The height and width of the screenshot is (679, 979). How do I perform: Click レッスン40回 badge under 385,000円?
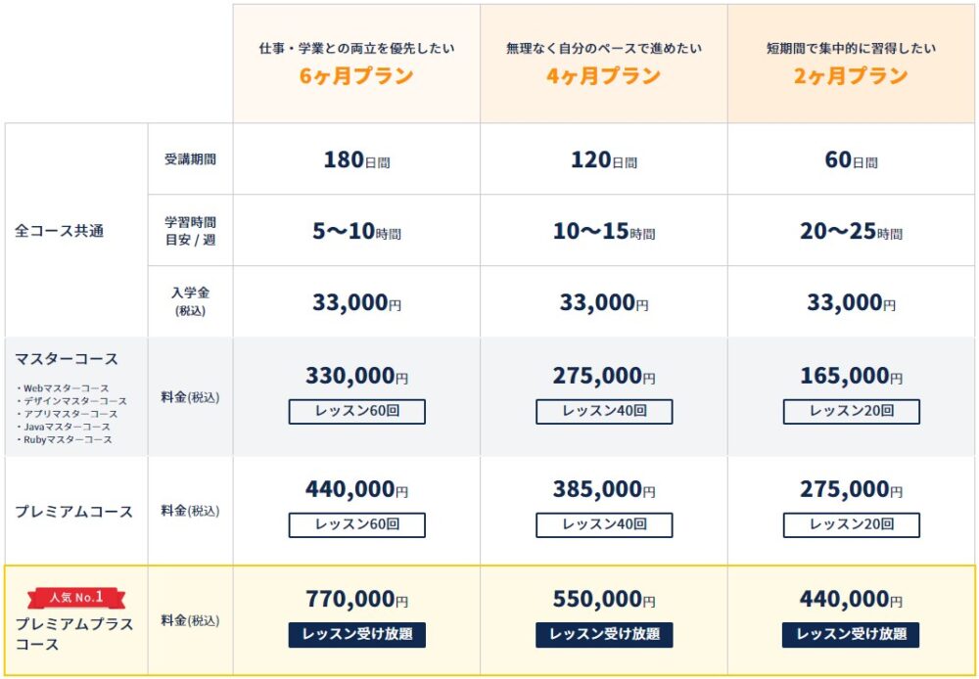click(604, 525)
